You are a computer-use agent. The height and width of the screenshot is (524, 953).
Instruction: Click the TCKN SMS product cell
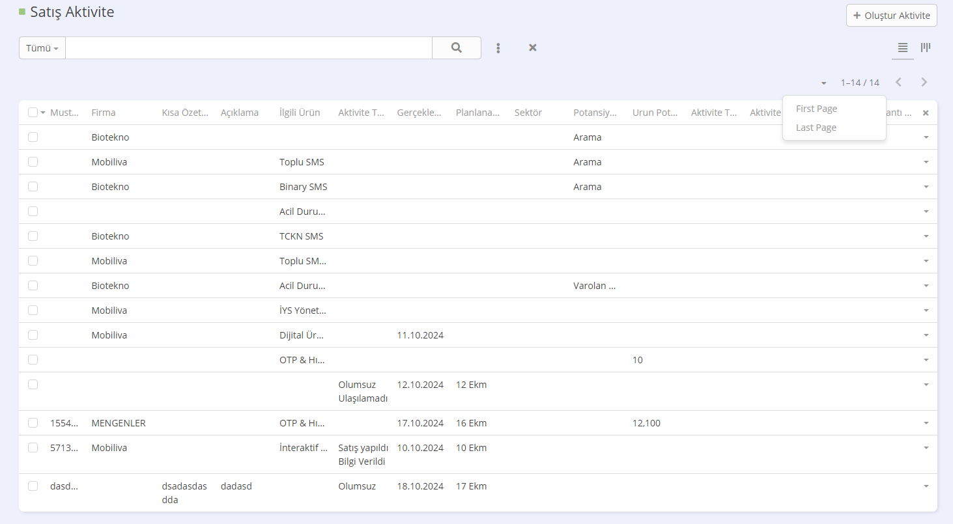(x=302, y=236)
